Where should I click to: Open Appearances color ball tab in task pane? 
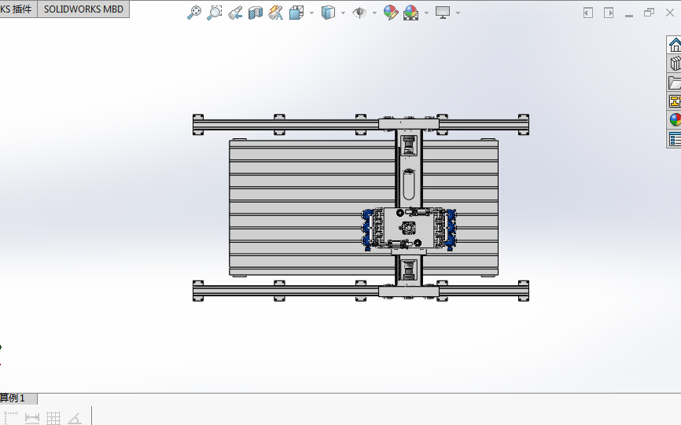pyautogui.click(x=675, y=120)
